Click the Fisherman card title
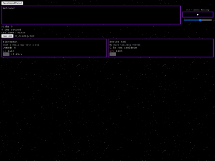The image size is (215, 161). pos(10,42)
